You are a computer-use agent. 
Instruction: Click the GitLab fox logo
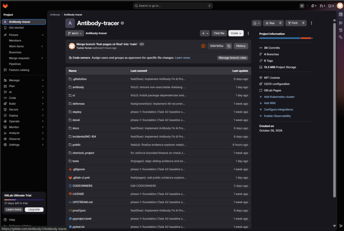(x=5, y=6)
